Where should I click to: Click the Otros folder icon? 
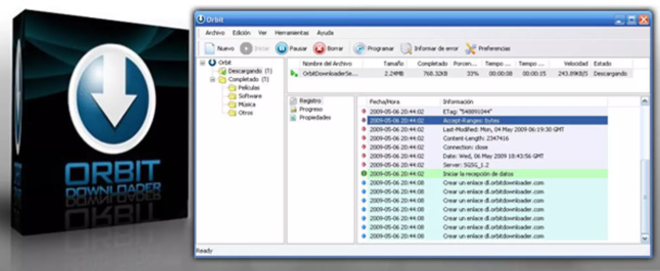232,113
